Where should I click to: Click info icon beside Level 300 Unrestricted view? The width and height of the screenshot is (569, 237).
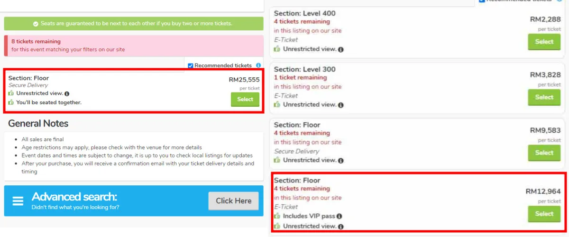tap(341, 105)
